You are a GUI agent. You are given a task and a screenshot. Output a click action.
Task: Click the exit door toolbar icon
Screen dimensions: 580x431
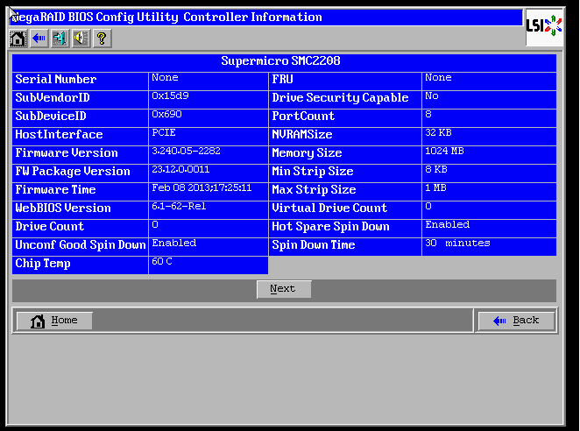pyautogui.click(x=60, y=38)
